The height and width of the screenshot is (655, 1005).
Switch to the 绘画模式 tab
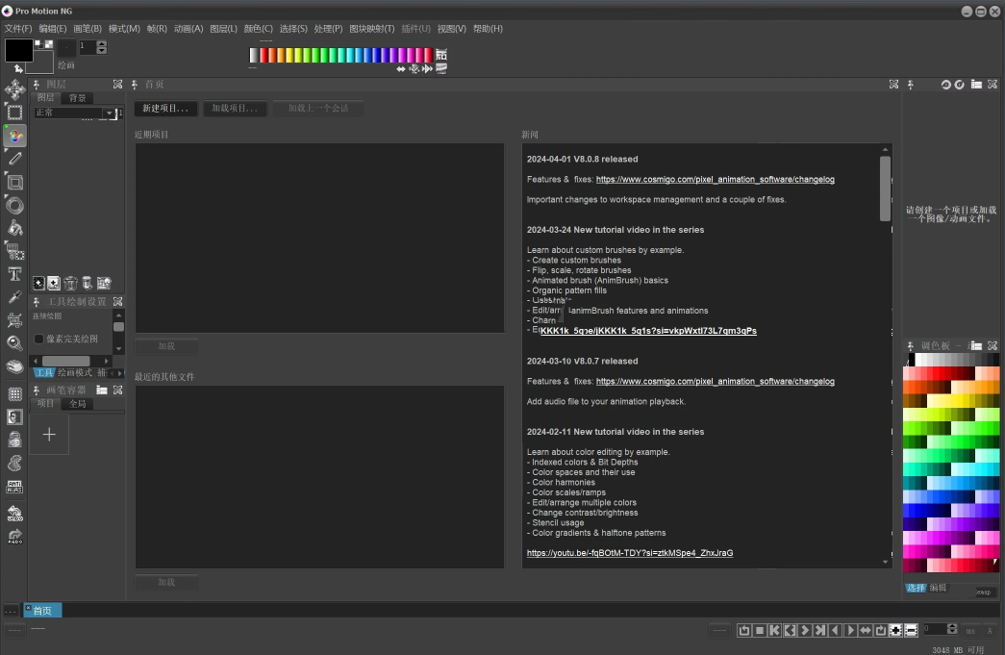(x=75, y=372)
